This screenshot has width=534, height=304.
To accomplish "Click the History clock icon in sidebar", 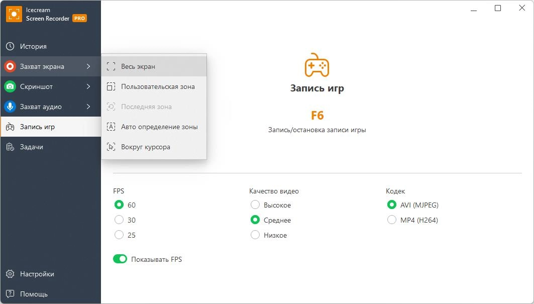I will [x=10, y=46].
